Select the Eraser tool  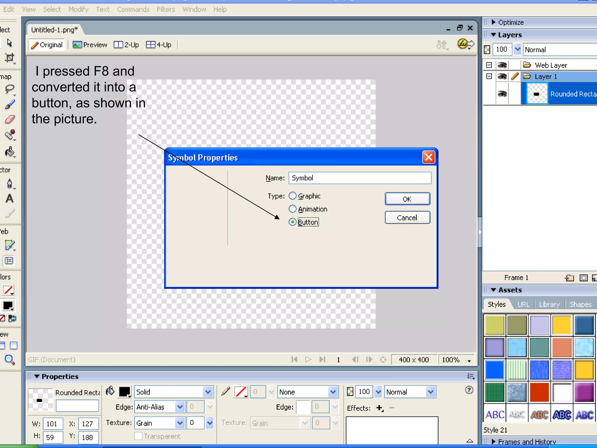click(x=9, y=119)
